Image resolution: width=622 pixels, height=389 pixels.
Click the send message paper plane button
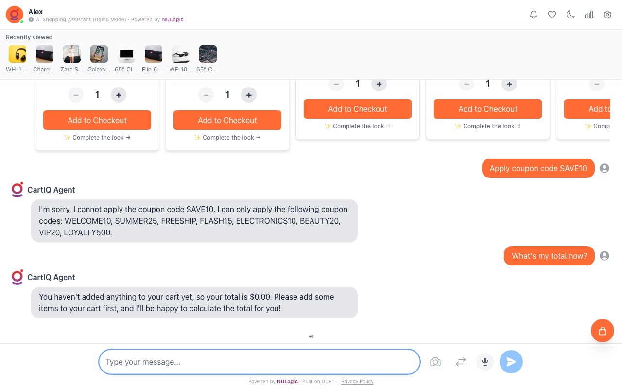511,362
